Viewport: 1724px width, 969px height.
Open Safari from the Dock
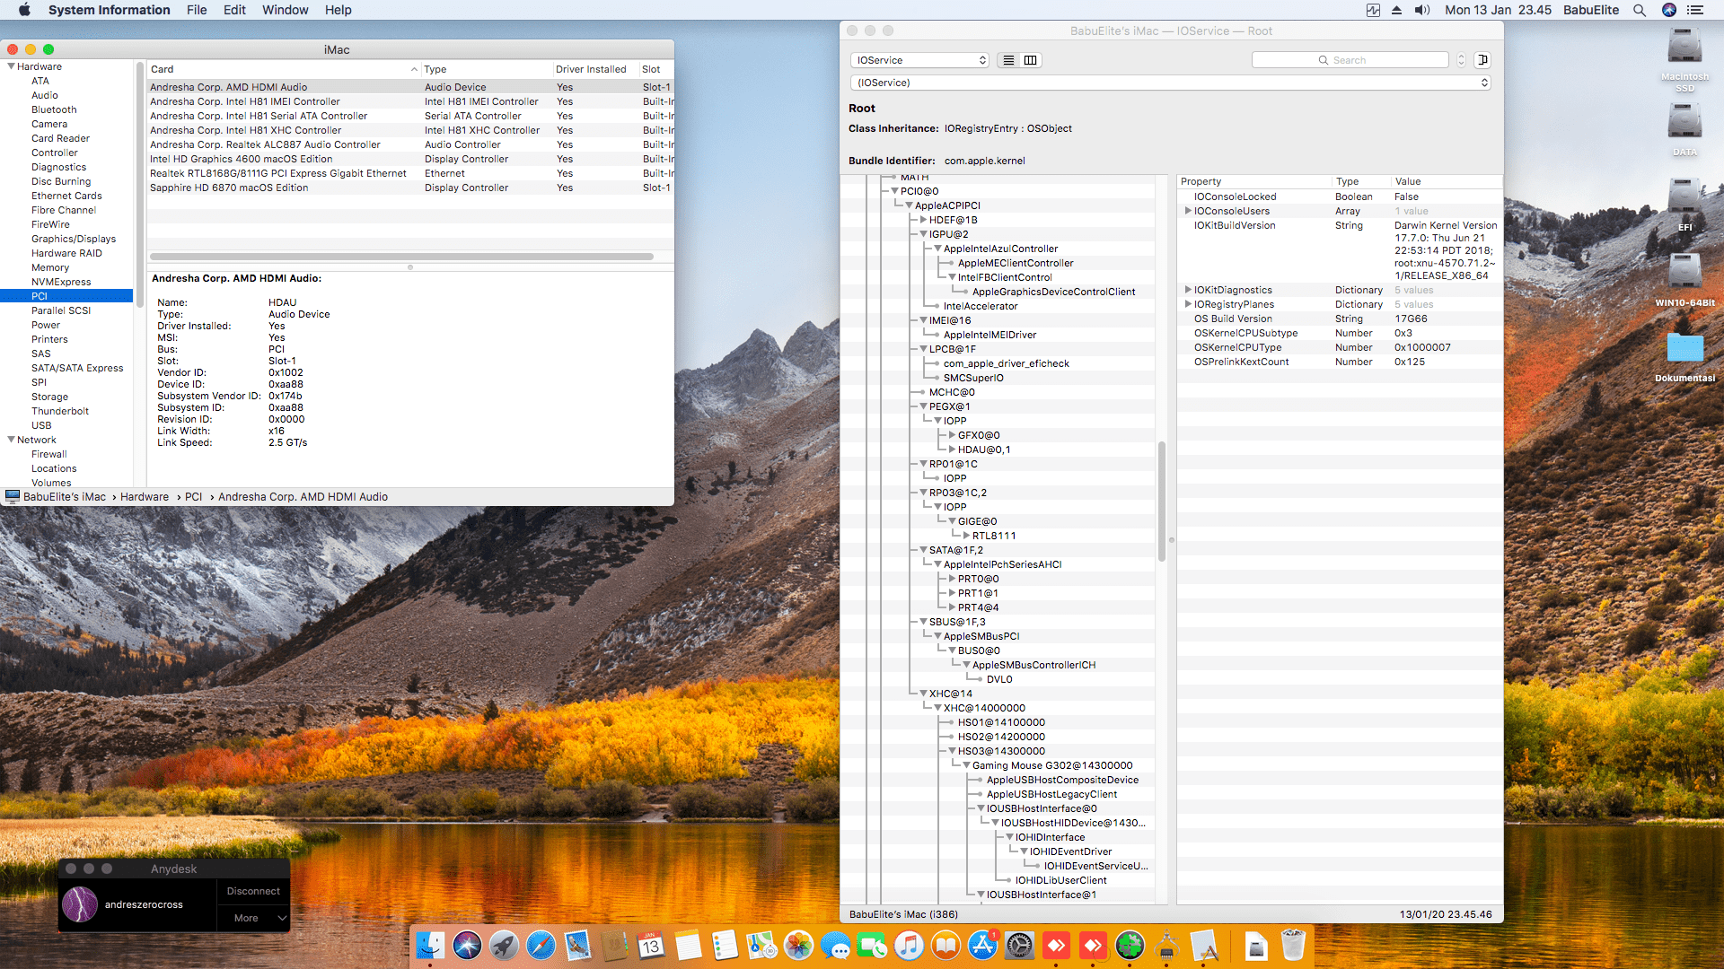click(540, 947)
